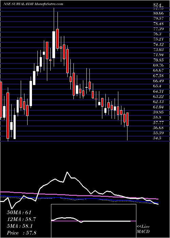Viewport: 170px width, 238px height.
Task: Select the 70.85 price axis label
Action: (x=158, y=60)
